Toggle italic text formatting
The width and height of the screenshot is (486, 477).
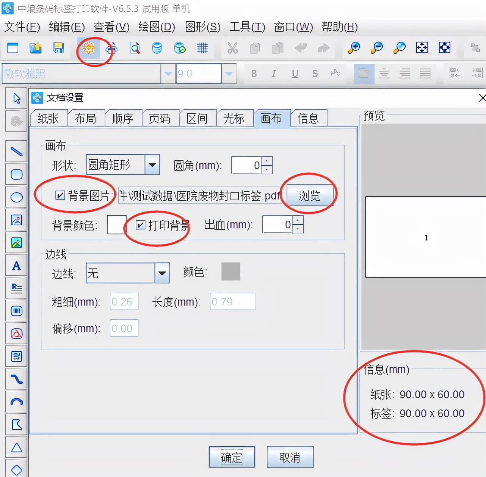tap(274, 74)
